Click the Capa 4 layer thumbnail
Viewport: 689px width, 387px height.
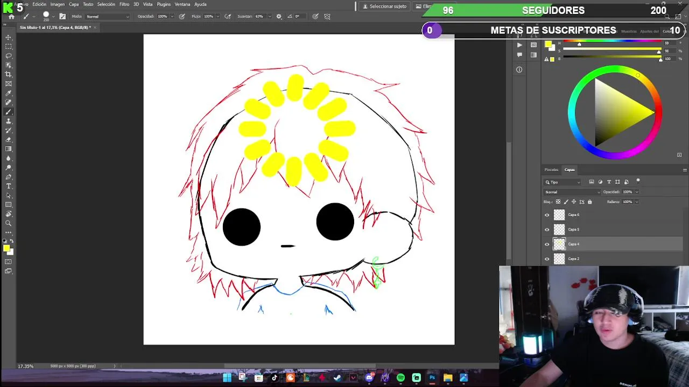pos(559,244)
